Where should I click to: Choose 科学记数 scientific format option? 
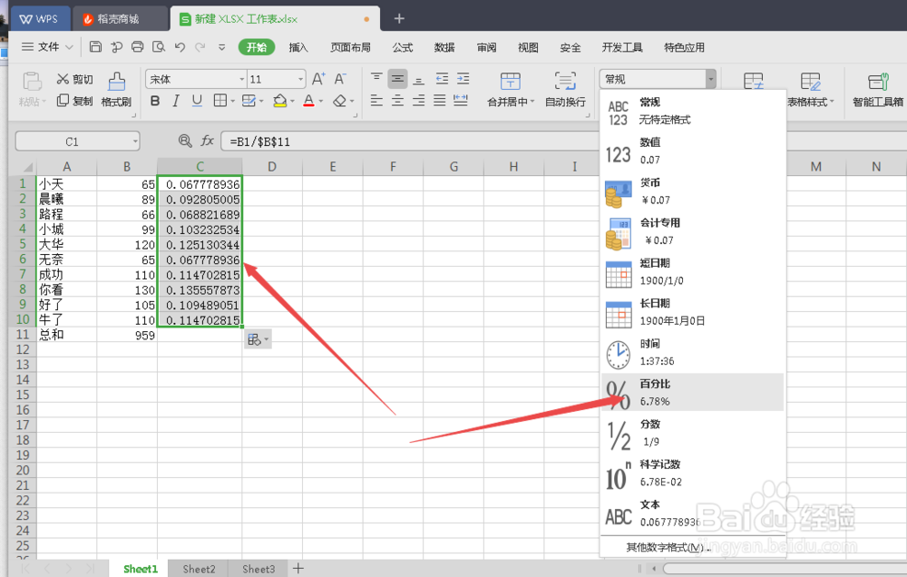(692, 473)
